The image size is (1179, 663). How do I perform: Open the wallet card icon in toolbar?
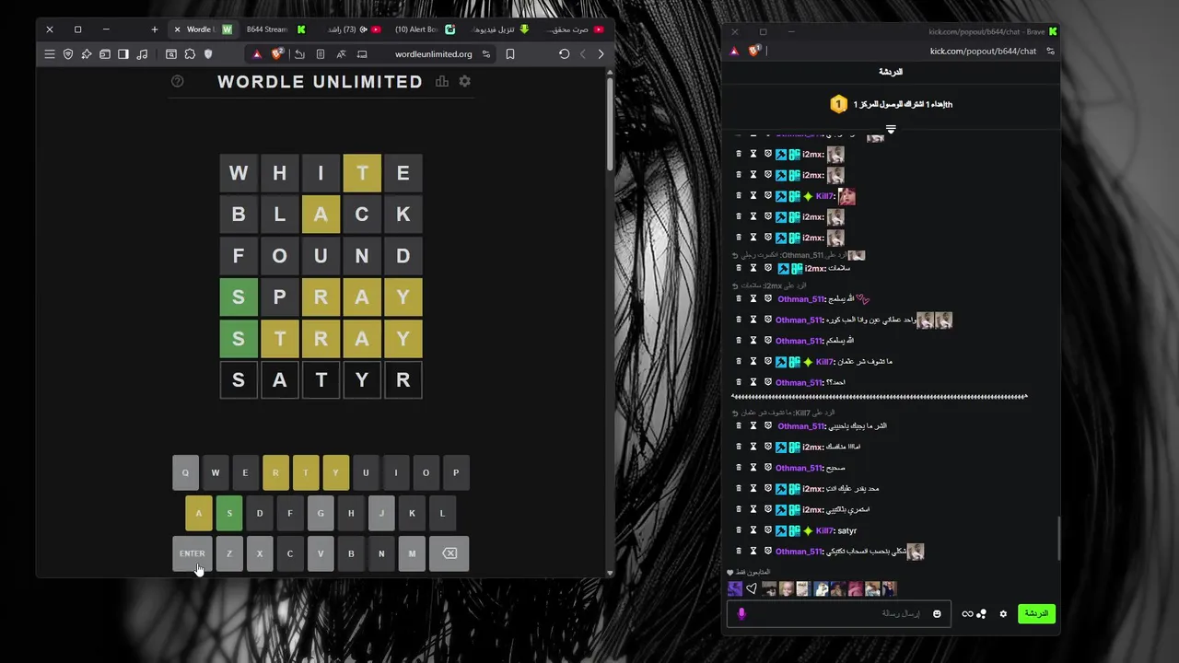[105, 54]
